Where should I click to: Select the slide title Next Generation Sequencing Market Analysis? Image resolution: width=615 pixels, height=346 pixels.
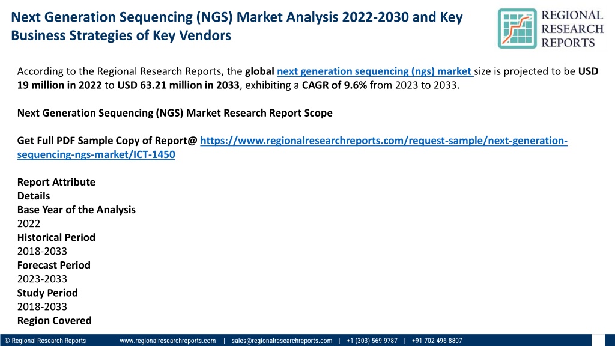[x=237, y=26]
